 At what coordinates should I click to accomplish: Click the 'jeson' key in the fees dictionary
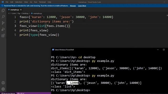point(66,17)
